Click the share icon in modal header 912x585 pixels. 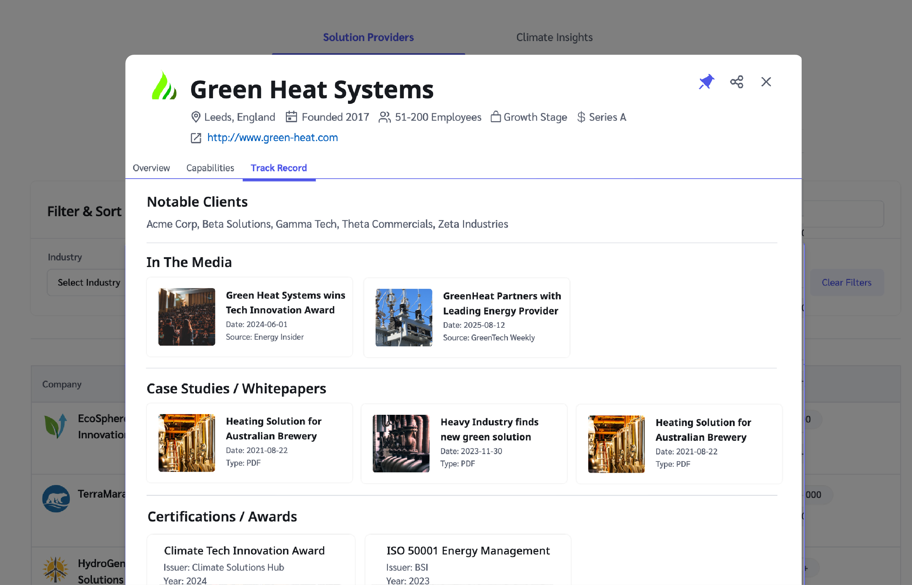tap(737, 82)
